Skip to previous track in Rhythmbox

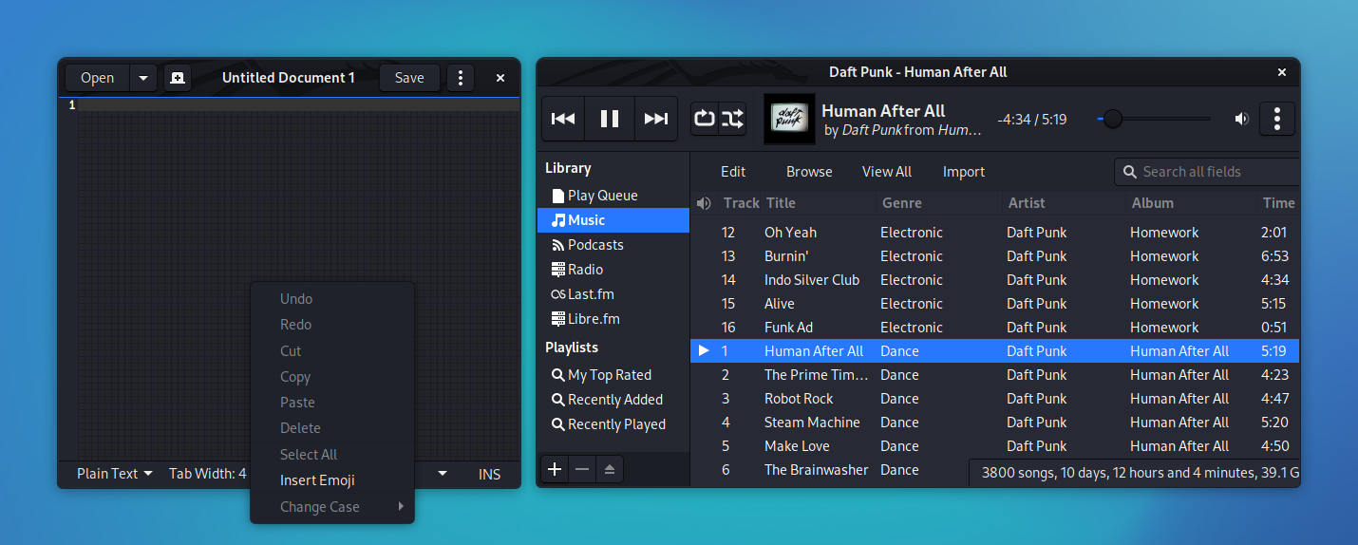pos(563,119)
